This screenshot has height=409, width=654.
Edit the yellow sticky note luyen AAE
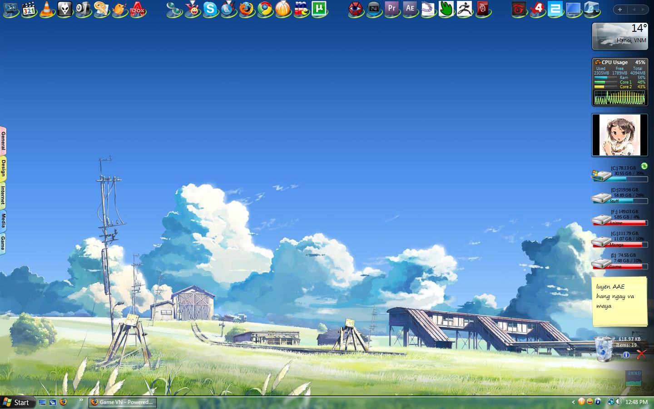pos(619,301)
